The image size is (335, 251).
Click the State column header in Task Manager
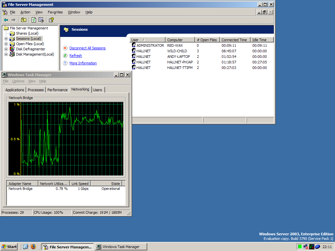click(x=106, y=184)
